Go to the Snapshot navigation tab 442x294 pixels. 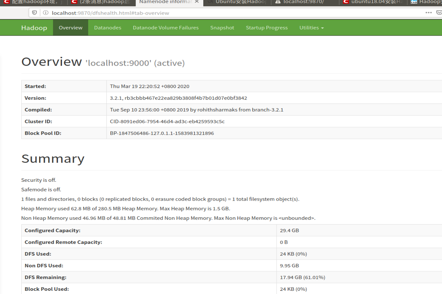[222, 28]
